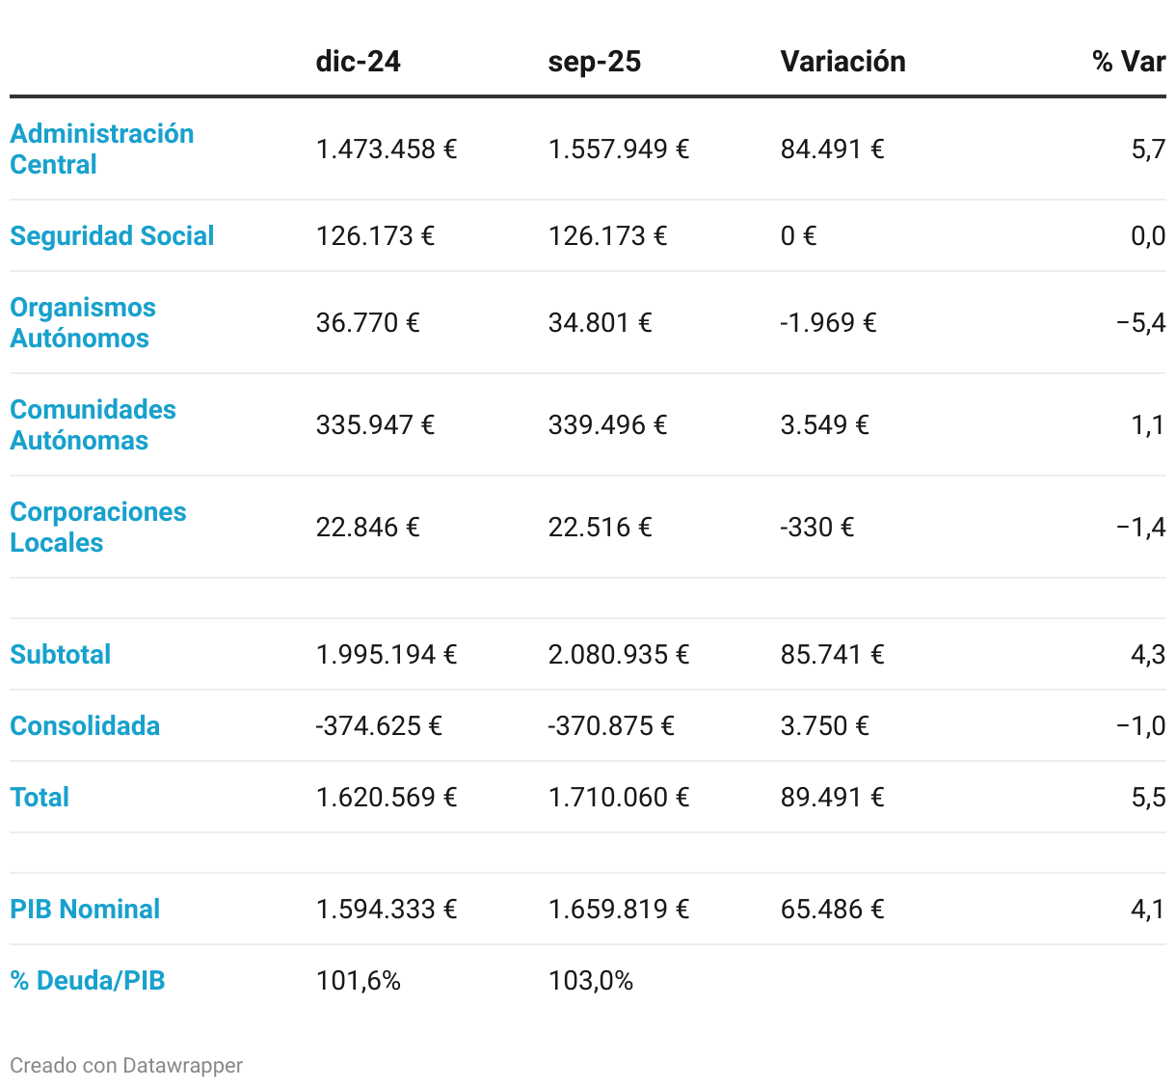Select the Organismos Autónomos row label
The image size is (1176, 1088).
coord(83,322)
